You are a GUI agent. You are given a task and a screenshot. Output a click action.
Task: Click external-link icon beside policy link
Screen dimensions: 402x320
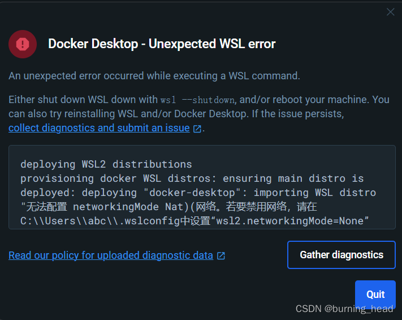point(221,256)
